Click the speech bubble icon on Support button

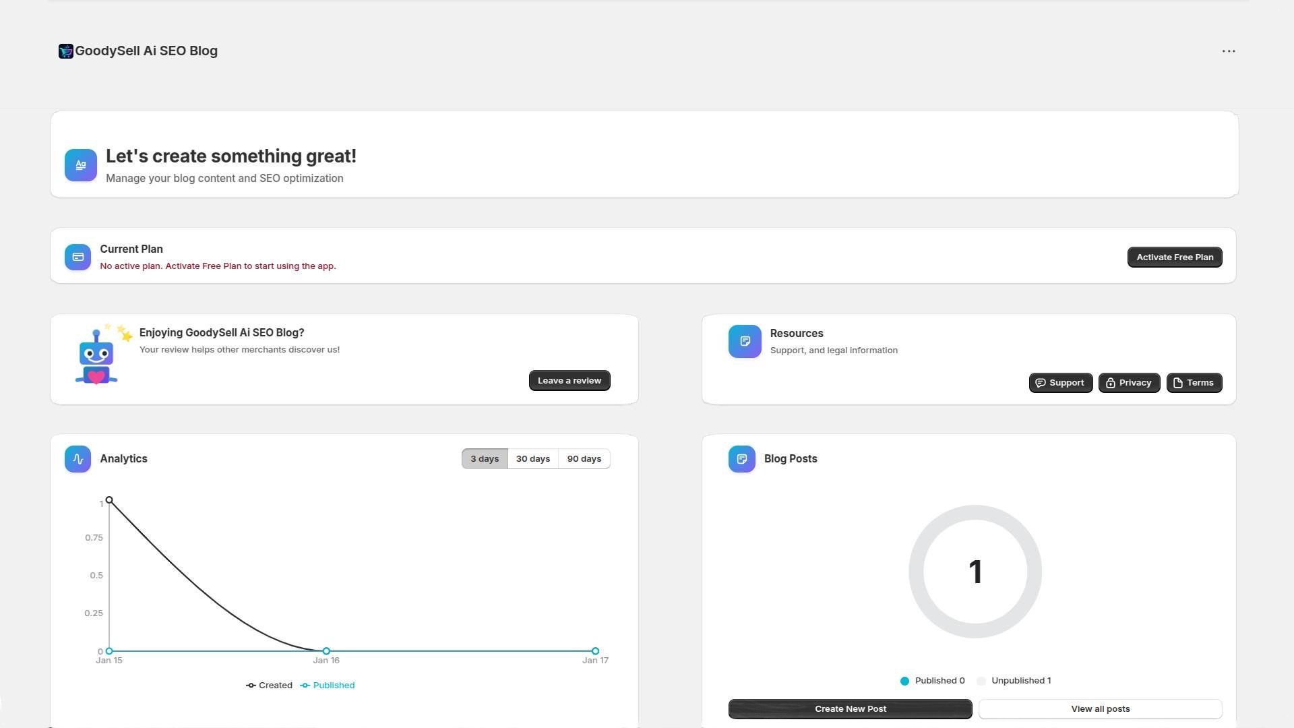tap(1041, 382)
